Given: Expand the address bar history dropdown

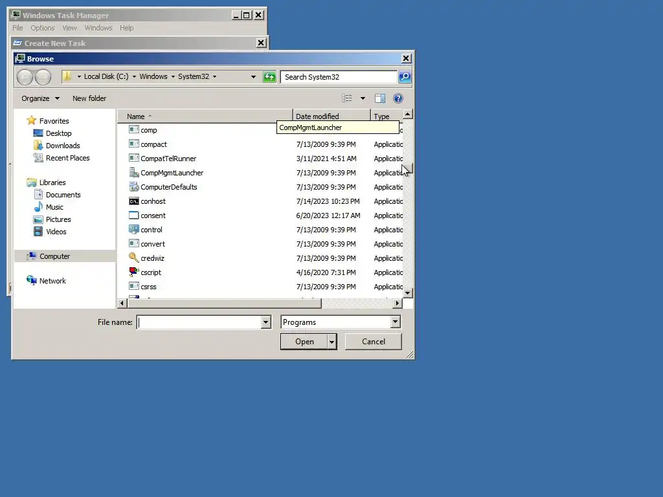Looking at the screenshot, I should click(253, 77).
